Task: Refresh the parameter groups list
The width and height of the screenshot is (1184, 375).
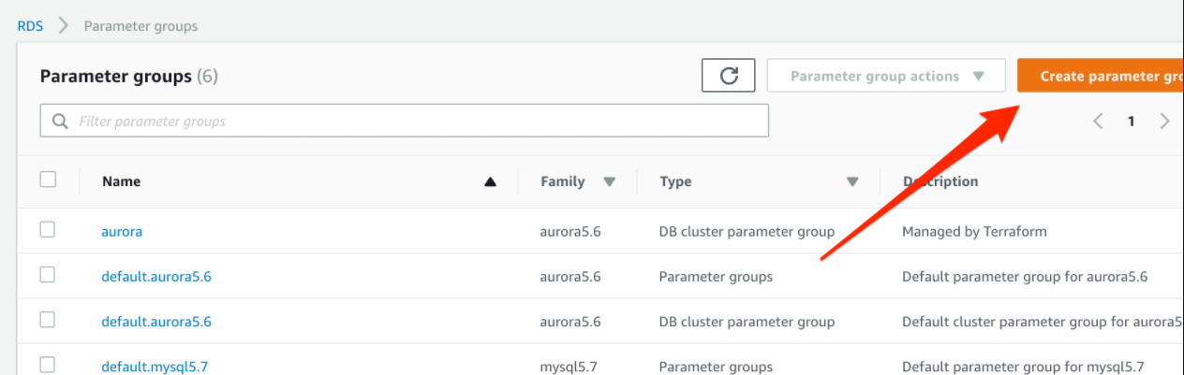Action: [x=729, y=76]
